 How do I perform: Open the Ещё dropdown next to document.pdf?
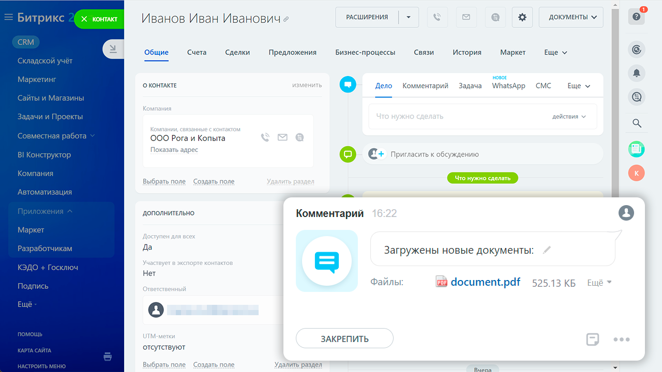point(599,283)
